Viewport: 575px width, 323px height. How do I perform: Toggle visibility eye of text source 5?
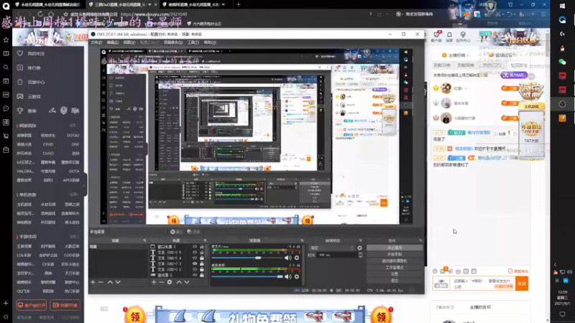click(195, 253)
